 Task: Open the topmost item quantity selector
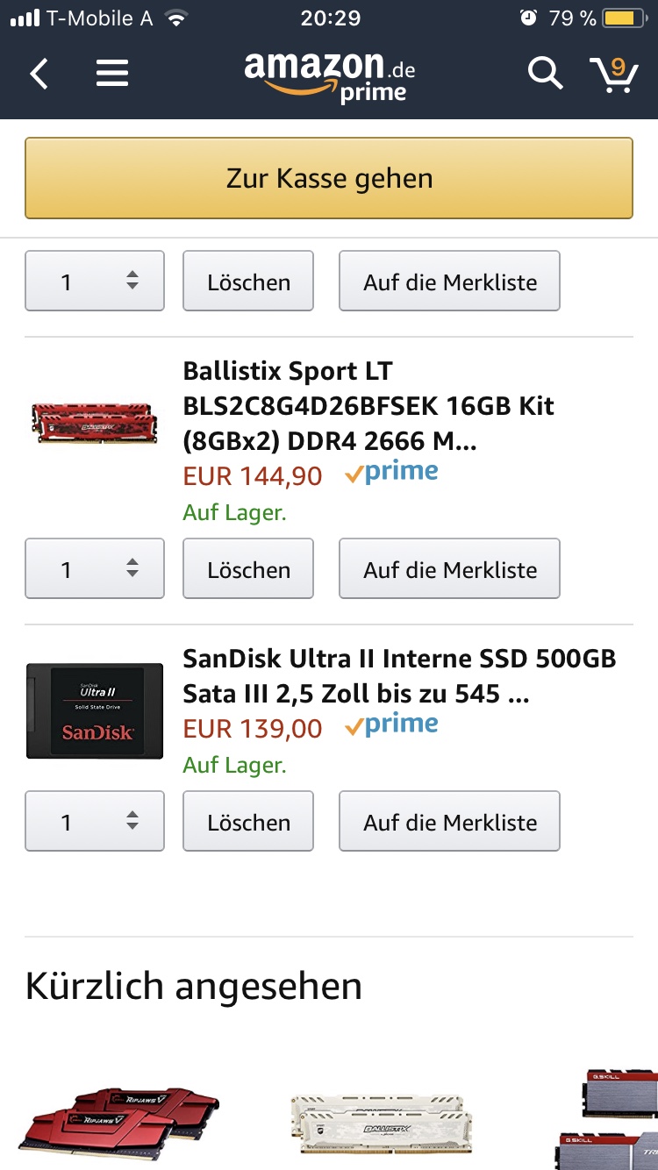(x=94, y=281)
